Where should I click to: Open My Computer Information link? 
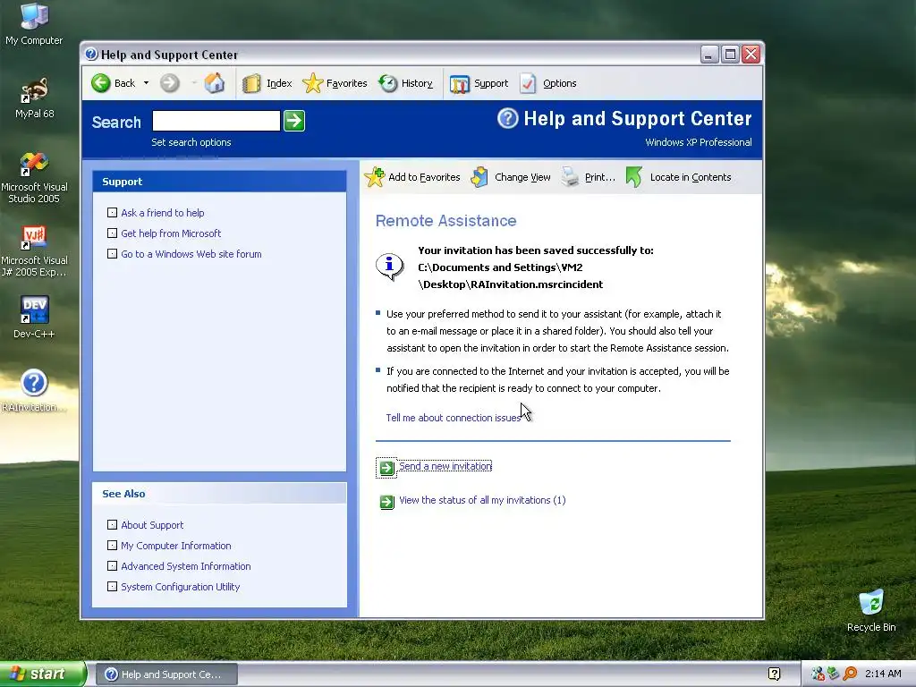[176, 545]
